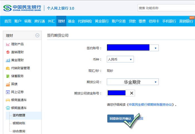Viewport: 195px width, 134px height.
Task: Click the 期货公司资金账号 input field
Action: [x=121, y=93]
